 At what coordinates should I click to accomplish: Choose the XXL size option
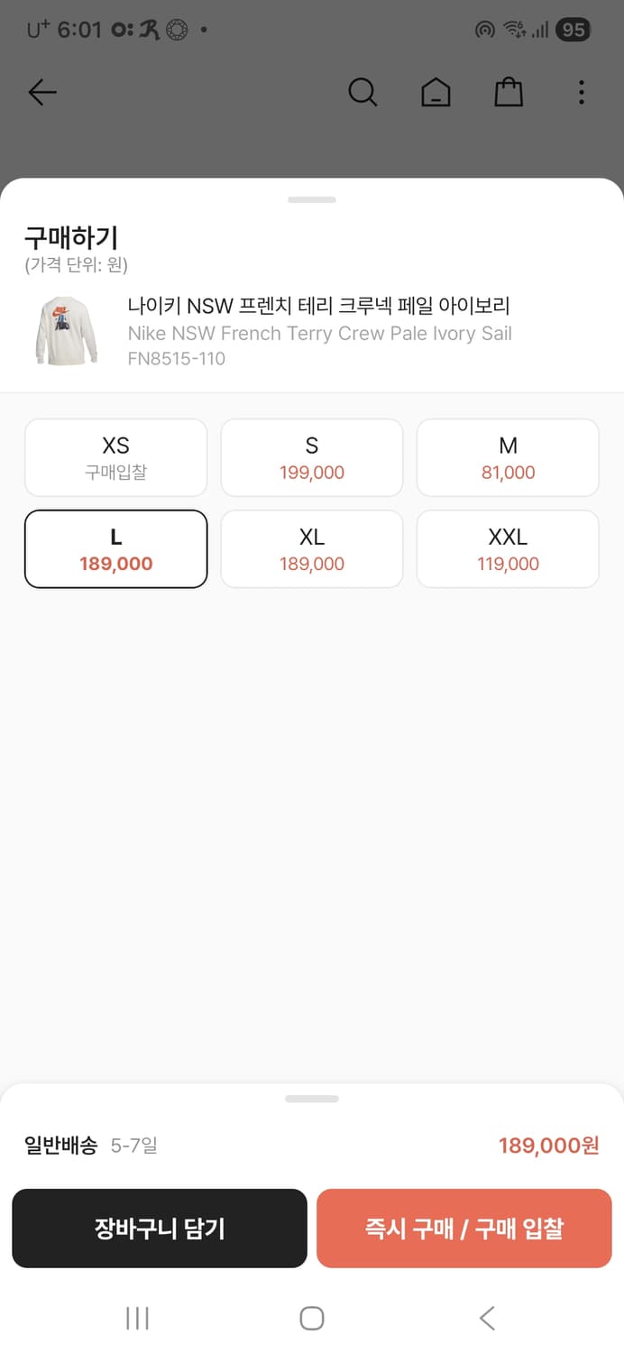click(x=508, y=548)
